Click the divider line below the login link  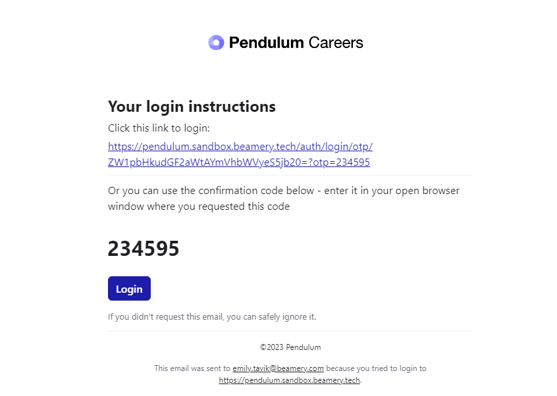290,175
